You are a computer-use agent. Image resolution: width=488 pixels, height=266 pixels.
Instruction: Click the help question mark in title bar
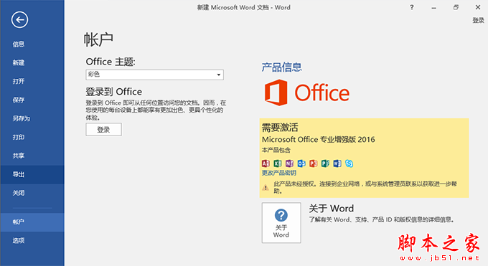tap(412, 7)
